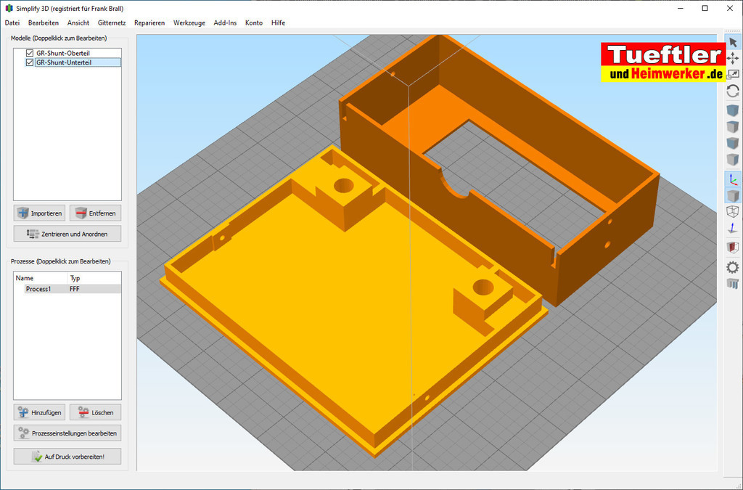Image resolution: width=743 pixels, height=490 pixels.
Task: Maximize the Simplify3D window
Action: [705, 9]
